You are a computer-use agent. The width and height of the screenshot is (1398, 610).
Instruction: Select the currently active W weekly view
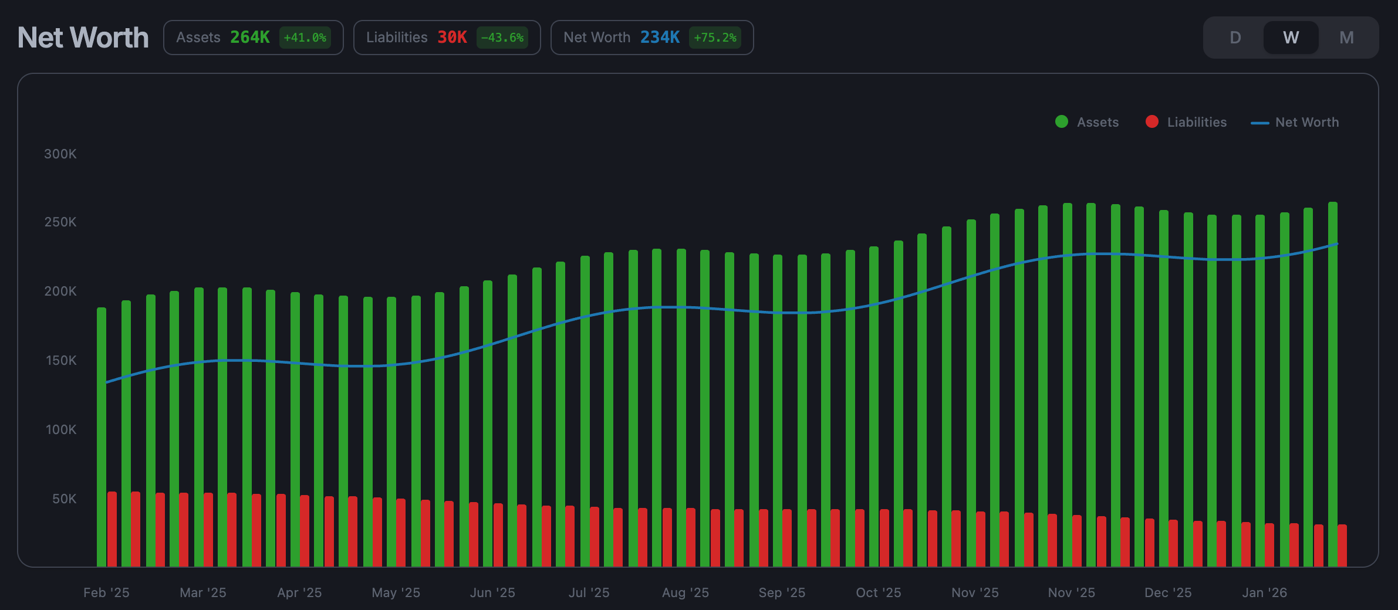[x=1290, y=37]
